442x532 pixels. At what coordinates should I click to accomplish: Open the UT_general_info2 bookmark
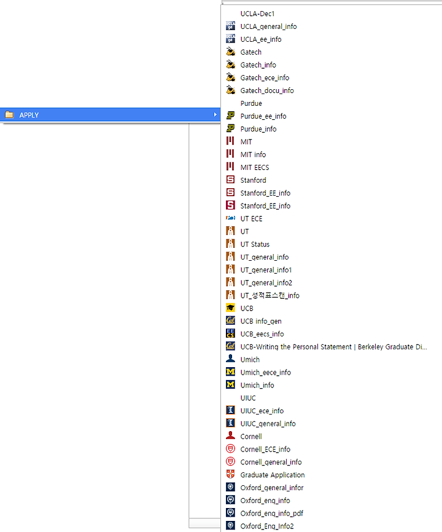pos(266,283)
